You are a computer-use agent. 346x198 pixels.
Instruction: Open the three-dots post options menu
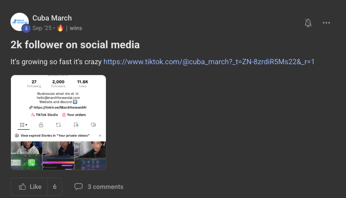click(326, 23)
